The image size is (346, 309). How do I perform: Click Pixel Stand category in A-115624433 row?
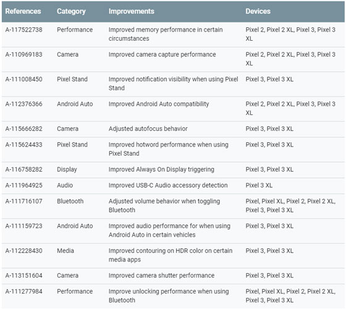[72, 145]
